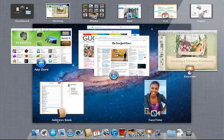Open iTunes from the Dock
224x140 pixels.
114,133
